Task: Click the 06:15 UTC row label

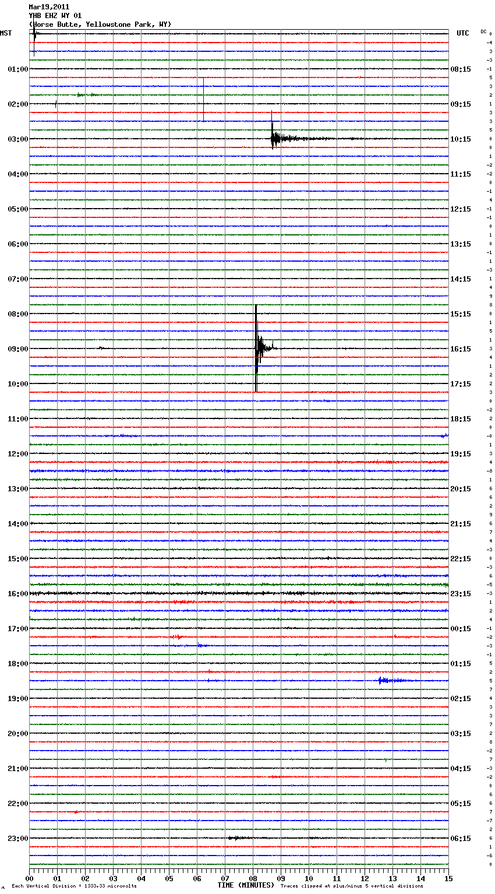Action: click(x=461, y=839)
